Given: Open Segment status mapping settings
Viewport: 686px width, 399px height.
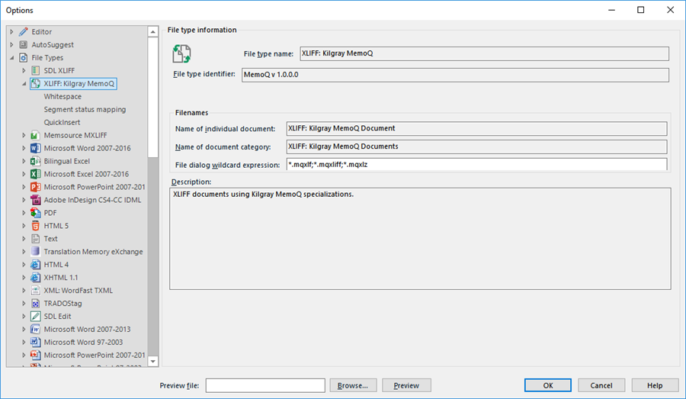Looking at the screenshot, I should pyautogui.click(x=85, y=110).
